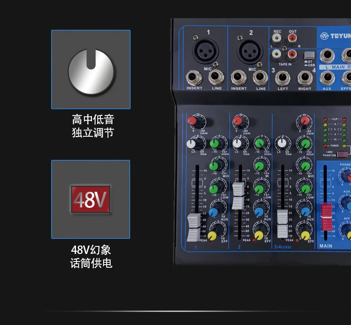Click channel 3/4 green LOW knob
351x325 pixels.
306,189
